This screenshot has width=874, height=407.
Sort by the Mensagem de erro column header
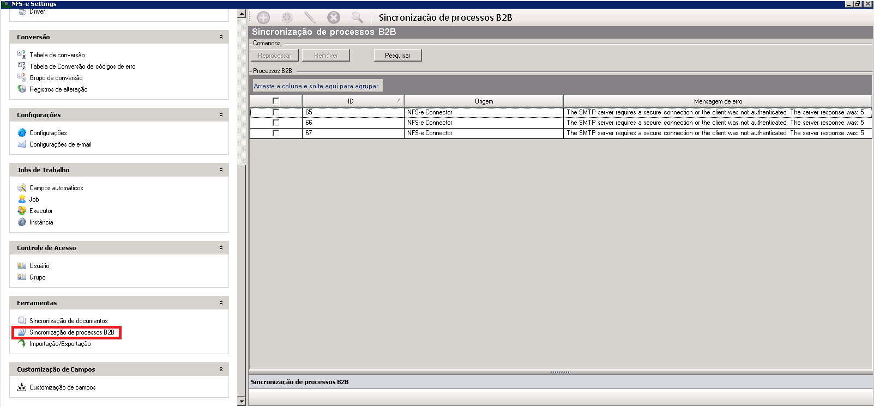(718, 101)
